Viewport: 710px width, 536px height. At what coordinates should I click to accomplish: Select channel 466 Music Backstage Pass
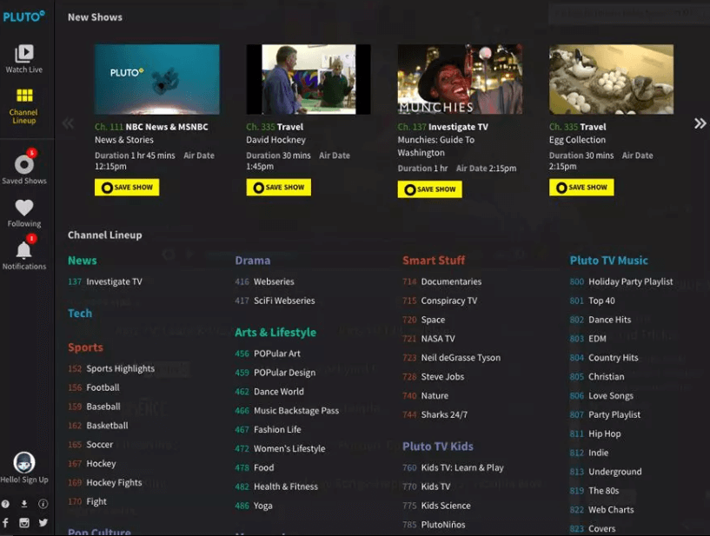click(x=287, y=411)
